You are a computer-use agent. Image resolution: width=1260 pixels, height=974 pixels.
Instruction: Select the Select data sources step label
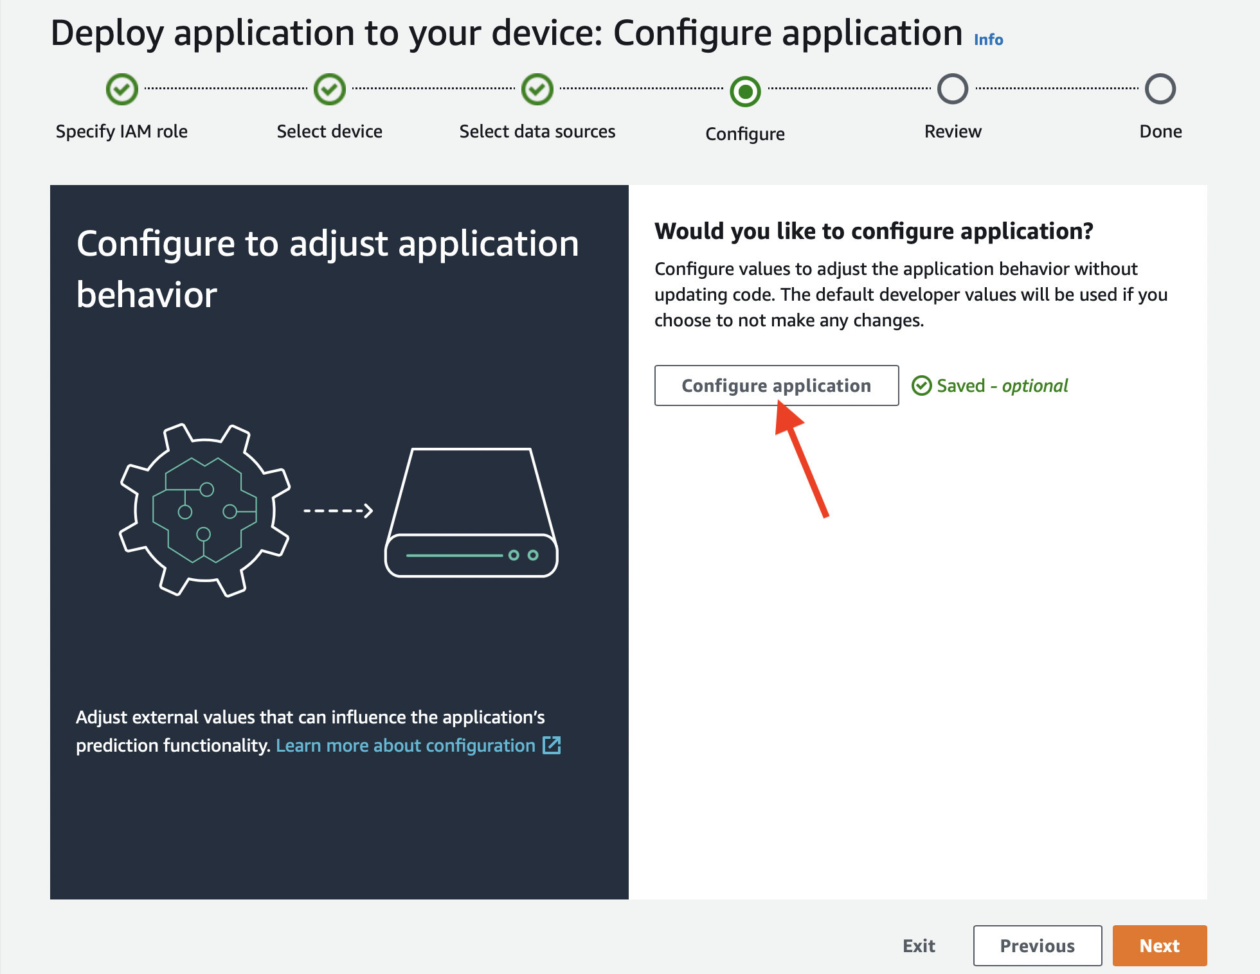pos(537,131)
